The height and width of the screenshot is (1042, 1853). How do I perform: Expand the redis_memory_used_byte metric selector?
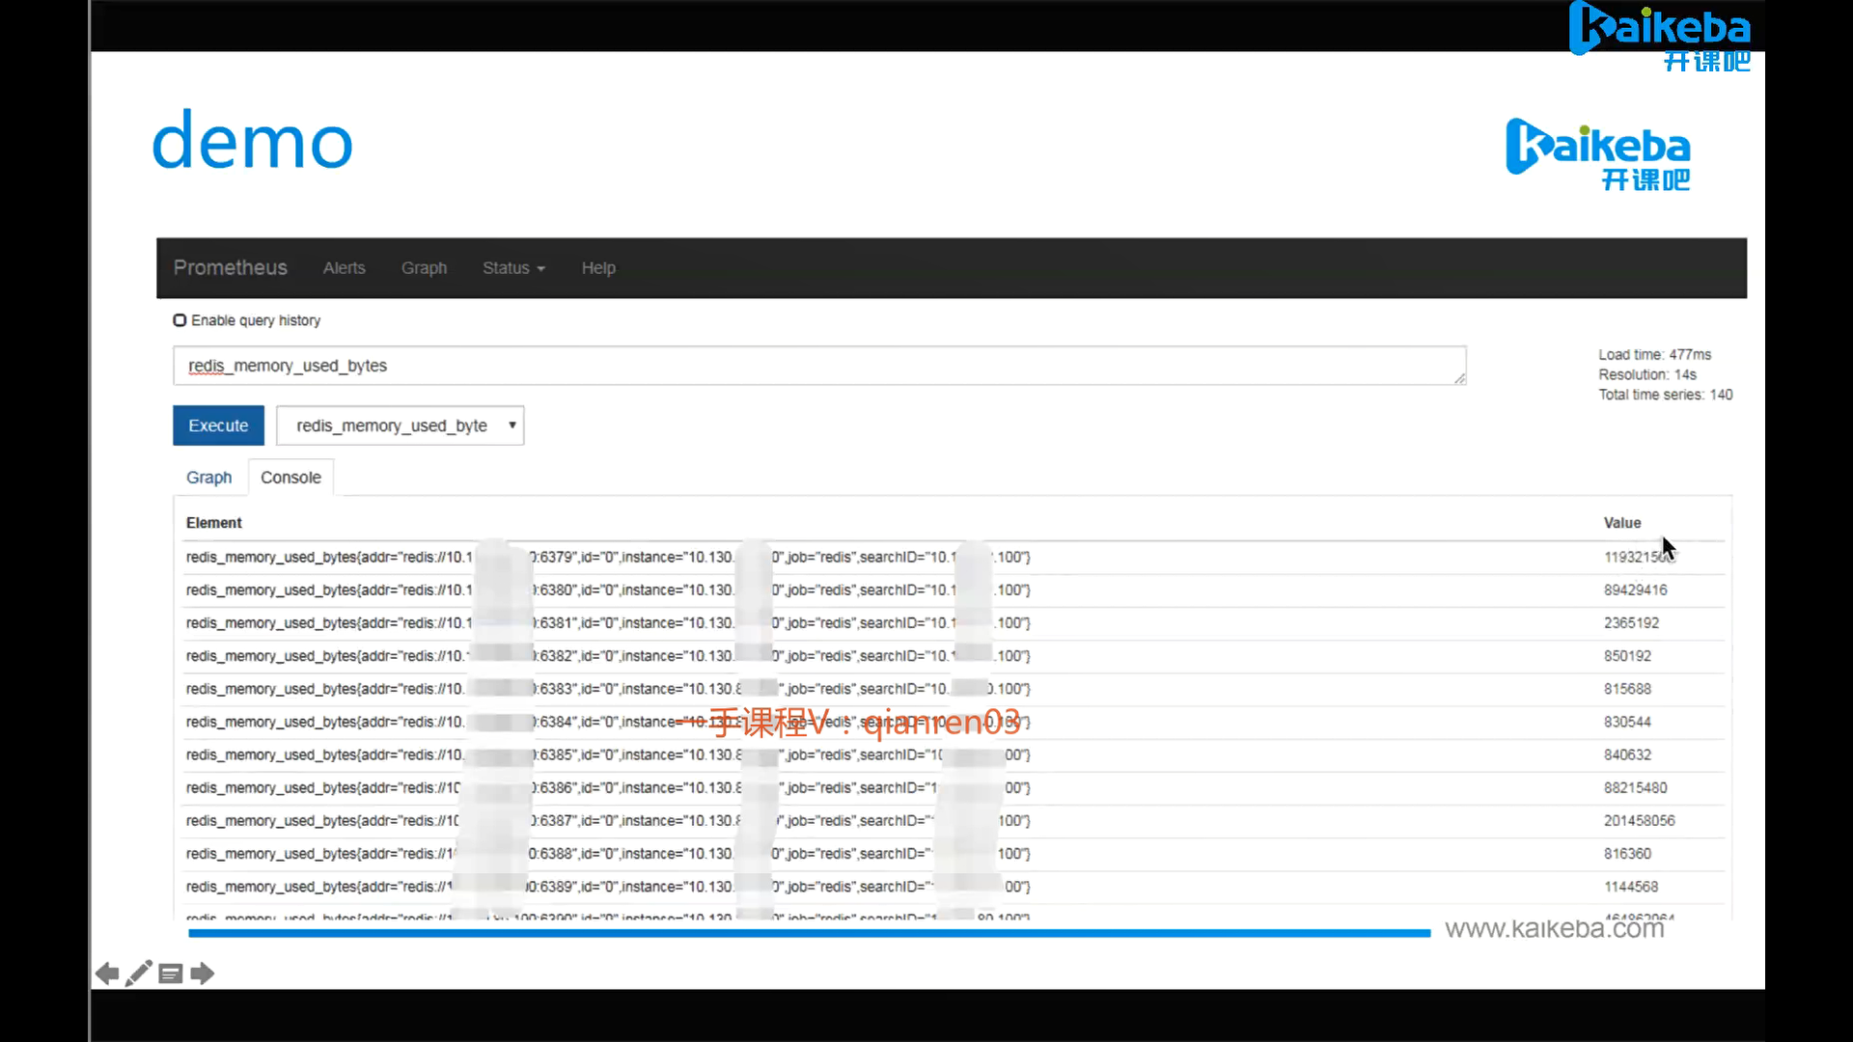click(x=400, y=425)
